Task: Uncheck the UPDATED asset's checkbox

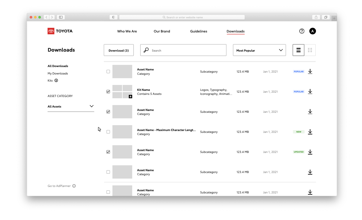Action: (x=108, y=152)
